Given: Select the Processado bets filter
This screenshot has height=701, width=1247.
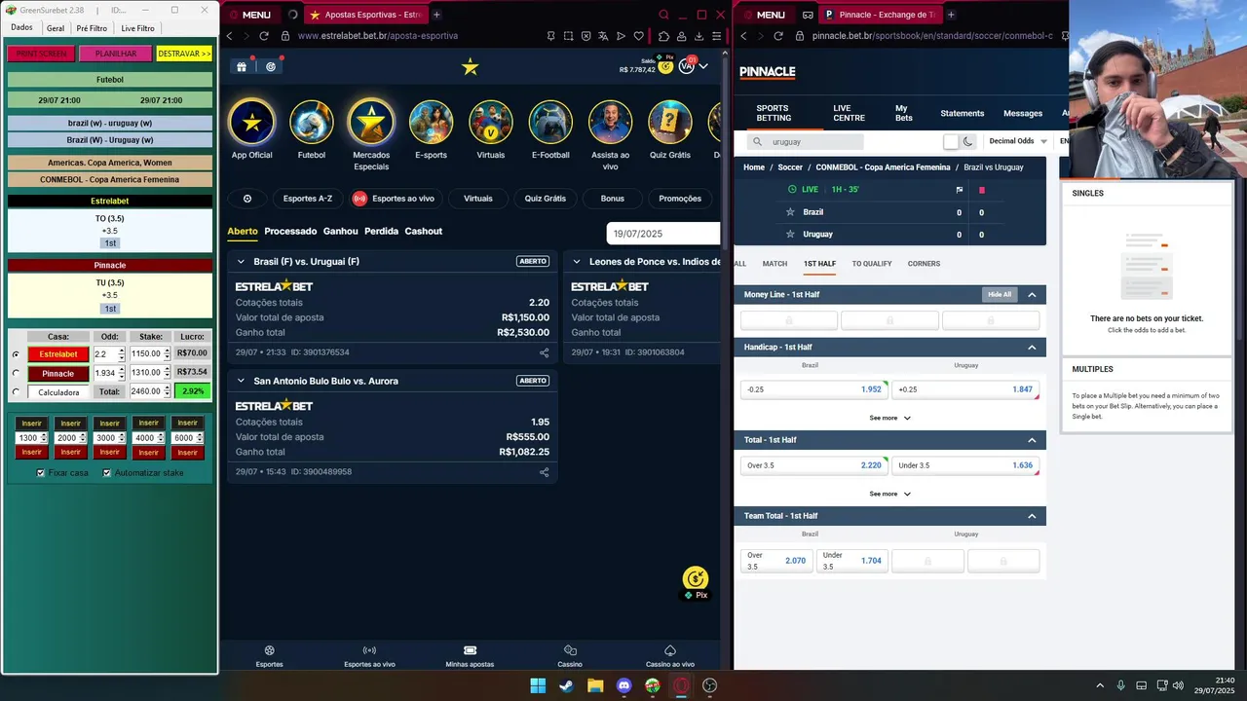Looking at the screenshot, I should pos(290,232).
